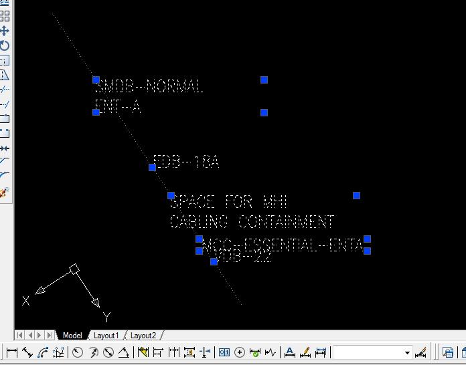This screenshot has width=466, height=365.
Task: Select the Fillet tool
Action: click(5, 176)
